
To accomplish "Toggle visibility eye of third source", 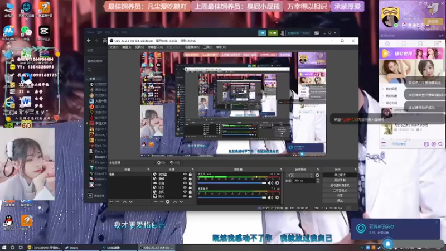I will point(185,183).
